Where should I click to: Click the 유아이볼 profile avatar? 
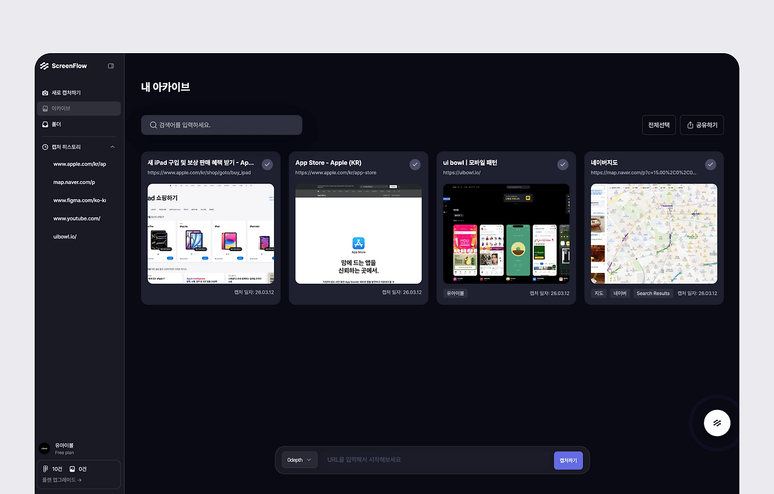[x=44, y=448]
